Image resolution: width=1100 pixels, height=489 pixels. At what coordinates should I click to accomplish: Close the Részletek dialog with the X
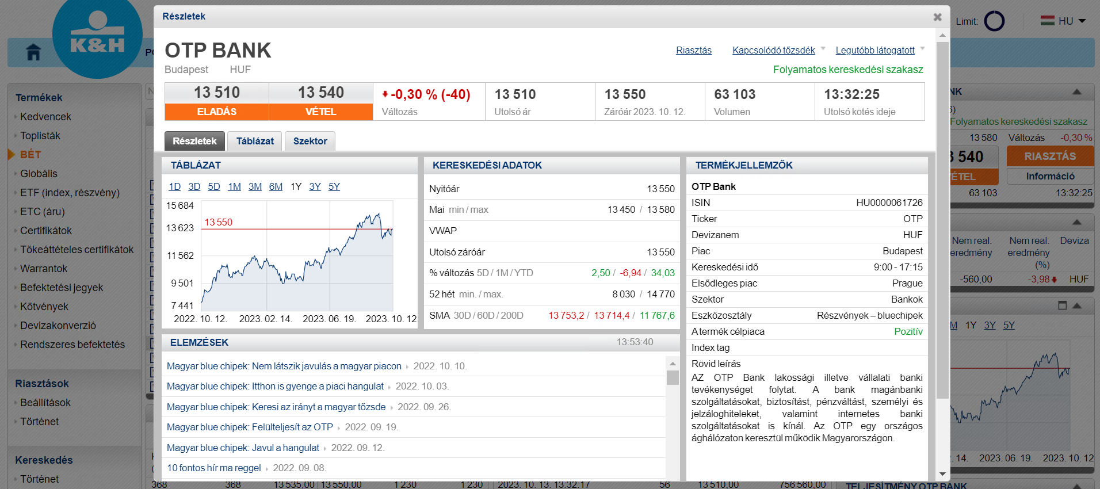(938, 17)
